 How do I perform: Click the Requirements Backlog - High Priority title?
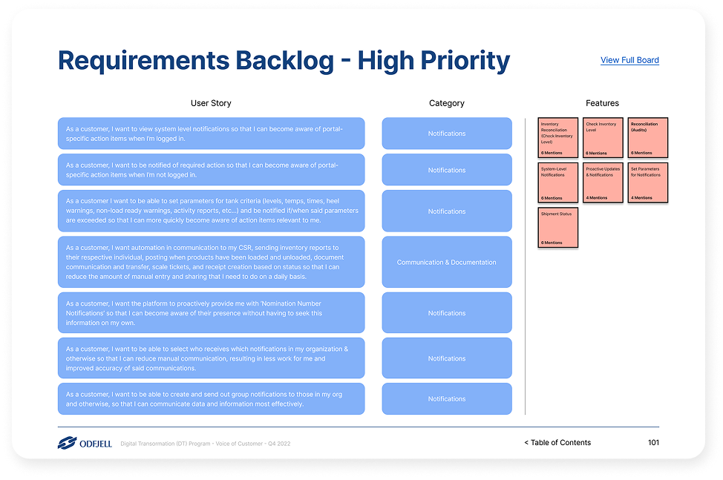tap(284, 61)
